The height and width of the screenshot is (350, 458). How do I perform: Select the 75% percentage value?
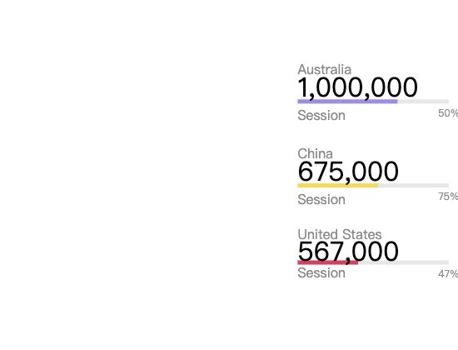(x=448, y=197)
